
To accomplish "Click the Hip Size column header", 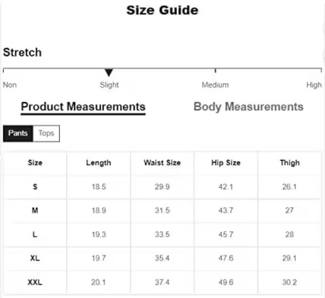I will click(226, 163).
